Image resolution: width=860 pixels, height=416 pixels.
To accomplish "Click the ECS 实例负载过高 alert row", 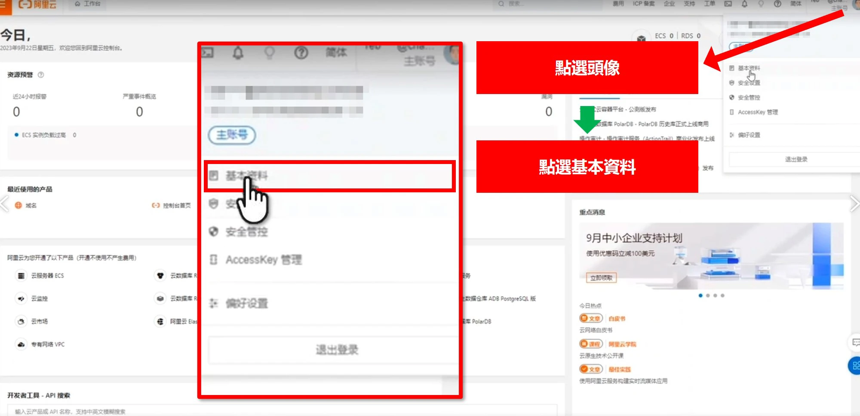I will pyautogui.click(x=45, y=135).
